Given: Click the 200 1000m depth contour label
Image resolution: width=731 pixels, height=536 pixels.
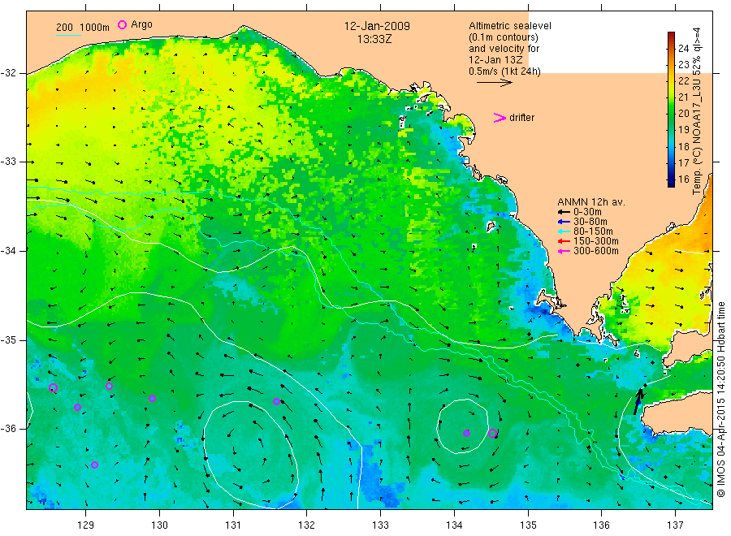Looking at the screenshot, I should point(83,28).
